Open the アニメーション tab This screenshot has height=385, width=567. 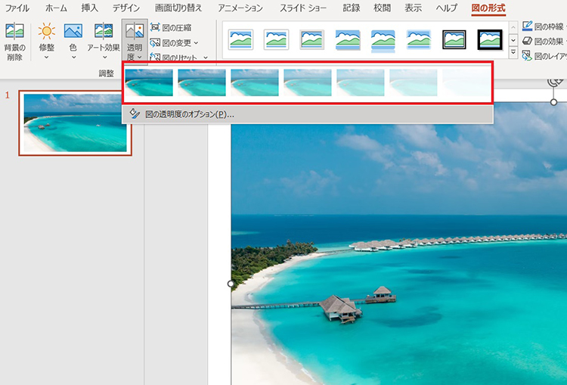(x=240, y=8)
